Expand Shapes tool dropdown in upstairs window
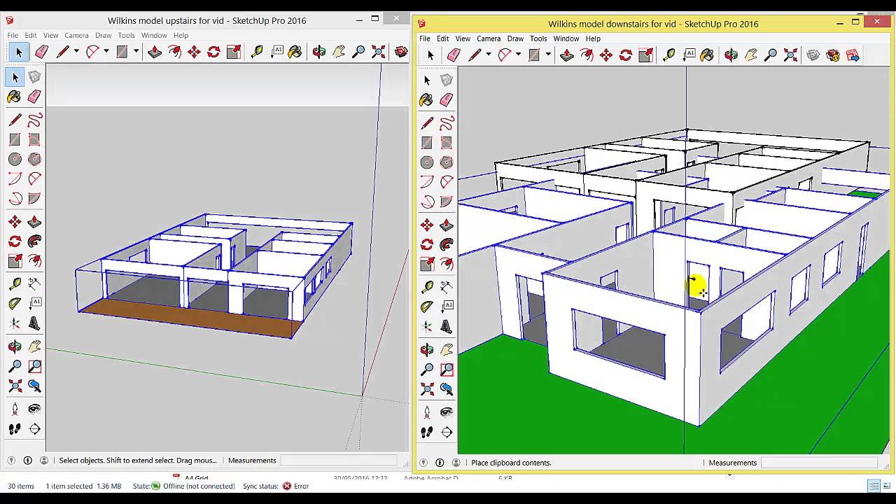Image resolution: width=896 pixels, height=504 pixels. [136, 52]
